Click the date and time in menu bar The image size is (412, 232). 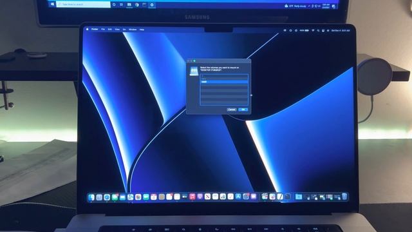(x=341, y=30)
